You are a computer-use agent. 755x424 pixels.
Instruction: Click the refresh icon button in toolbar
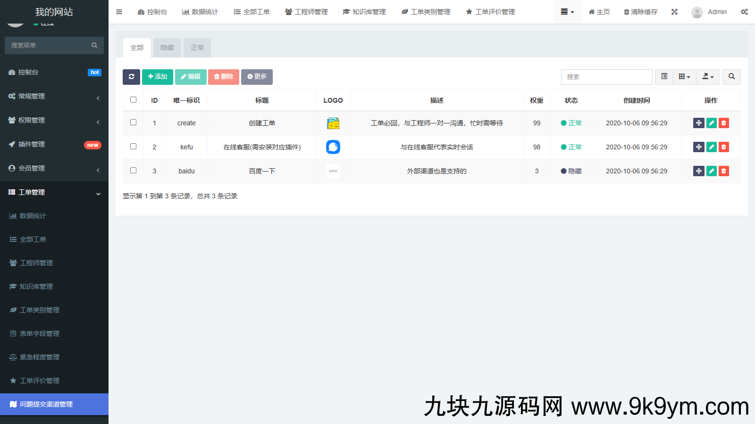pyautogui.click(x=131, y=77)
